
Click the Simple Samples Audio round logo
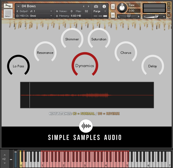86,126
